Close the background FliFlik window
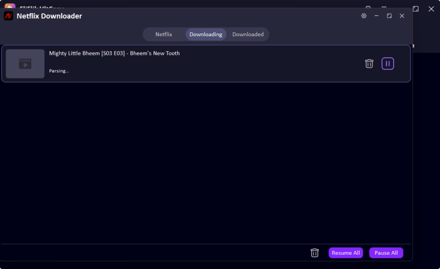 pos(431,8)
